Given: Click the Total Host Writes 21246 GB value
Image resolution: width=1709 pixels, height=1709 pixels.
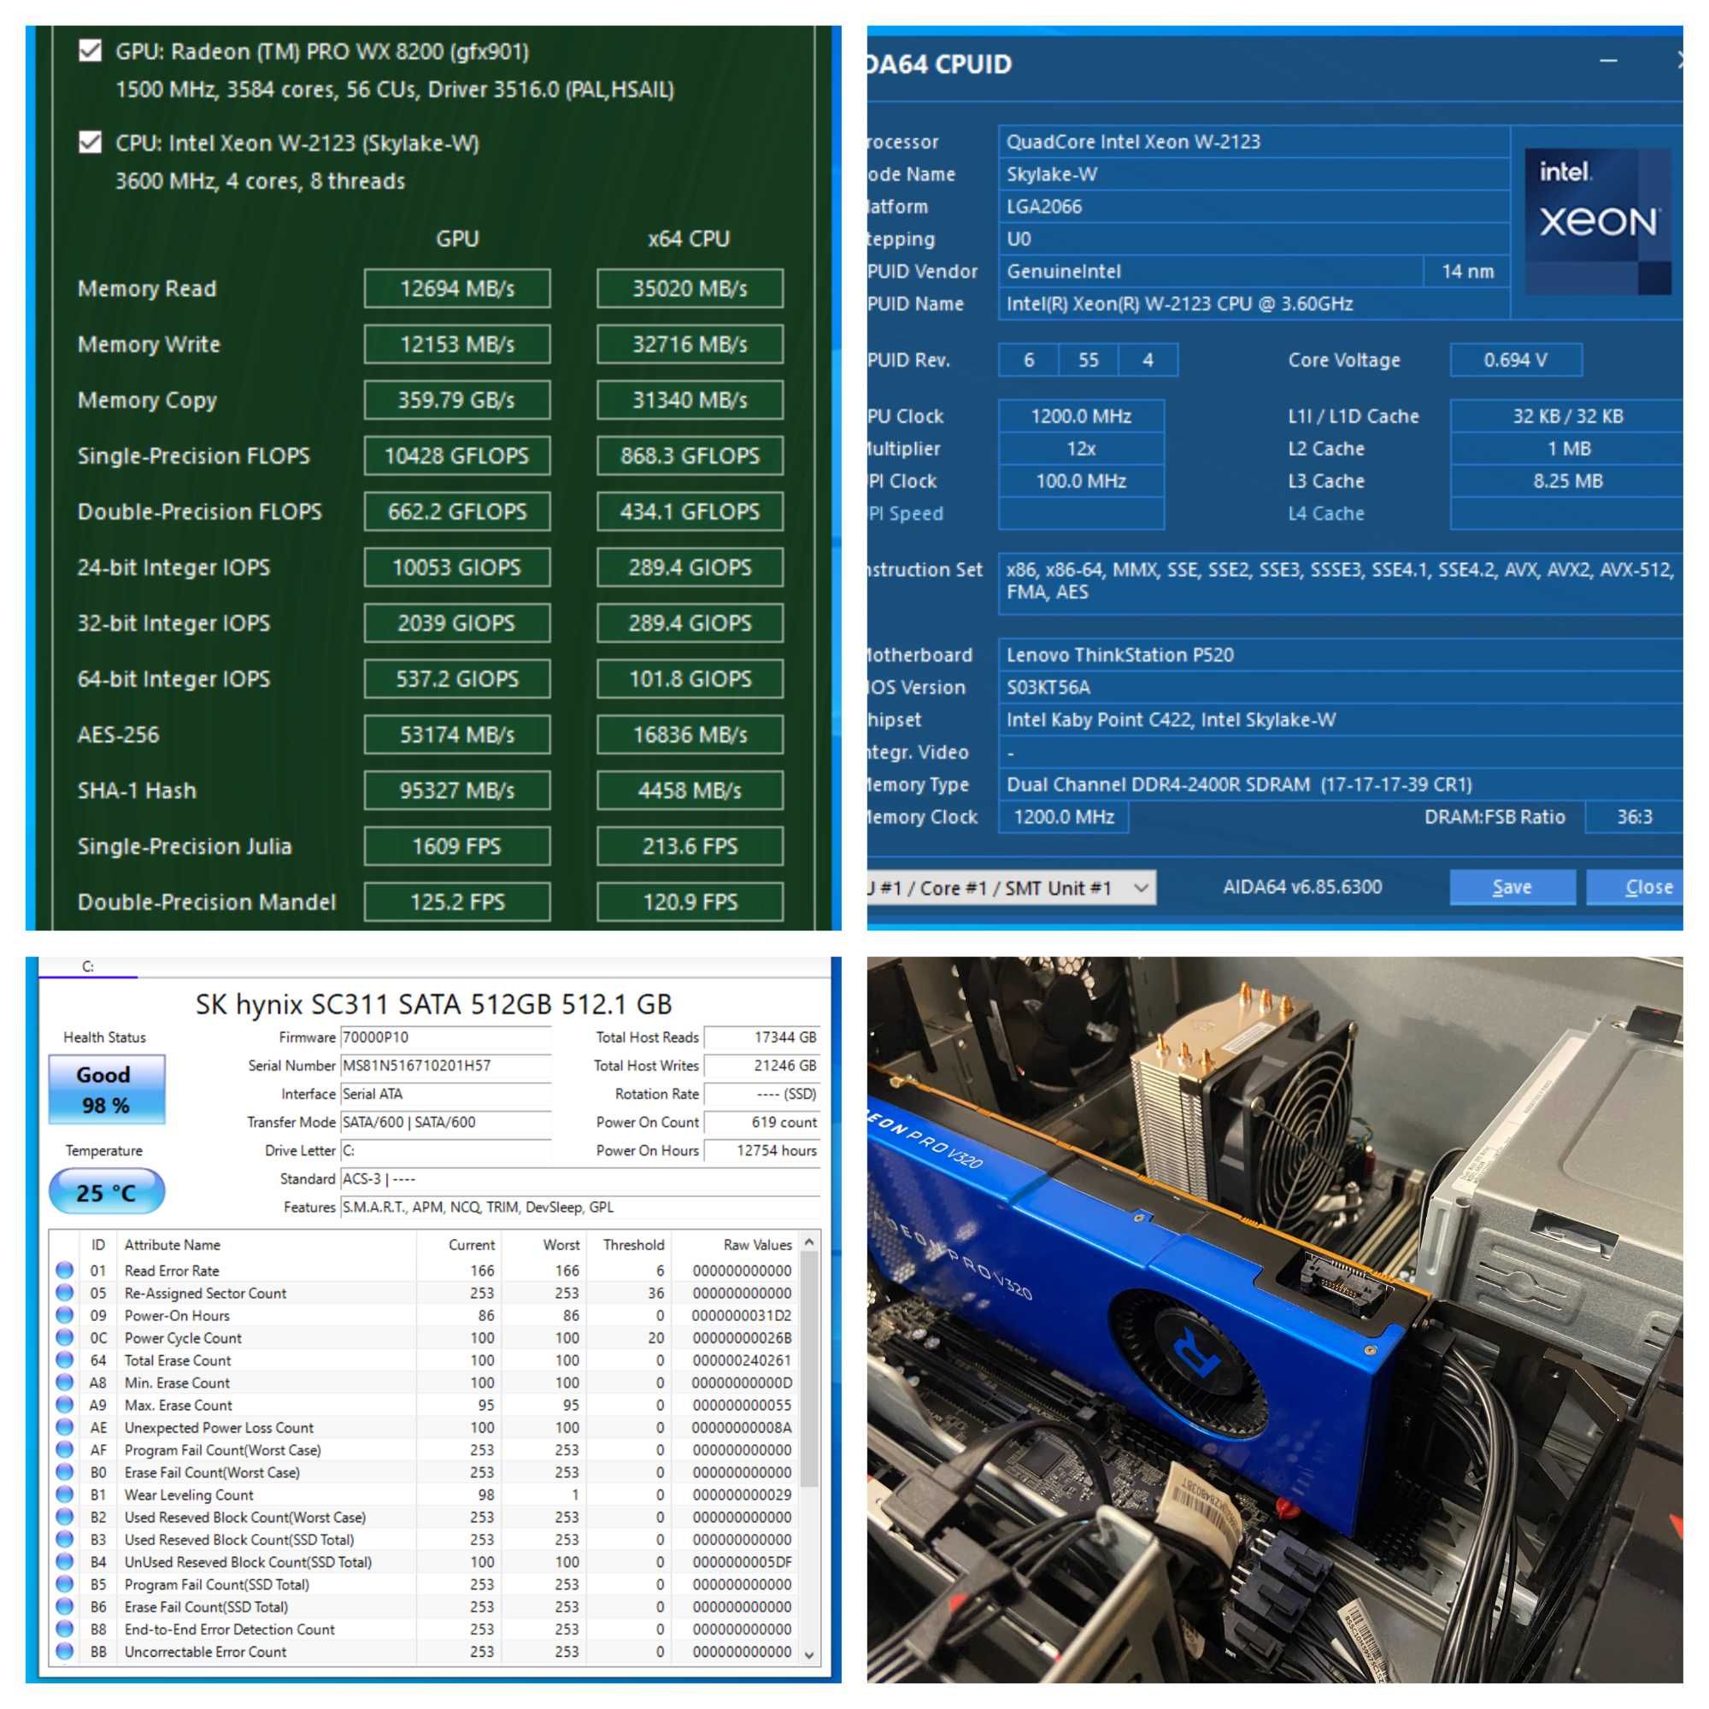Looking at the screenshot, I should tap(761, 1065).
